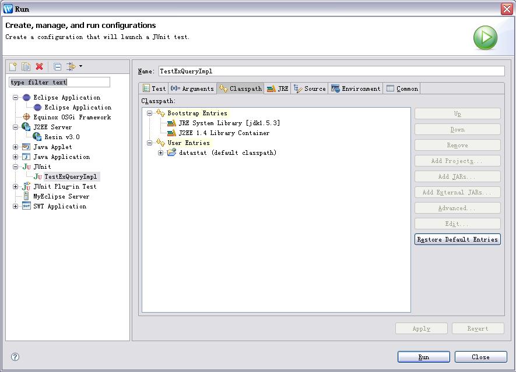
Task: Expand the Java Application tree node
Action: [16, 157]
